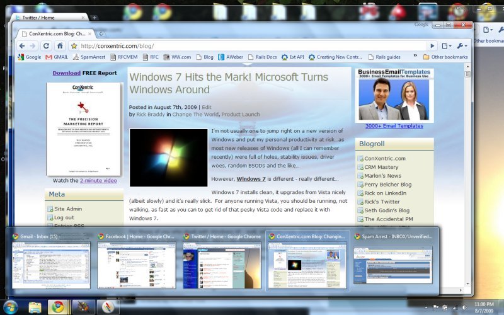The height and width of the screenshot is (315, 504).
Task: Open the Google bookmark
Action: [x=30, y=57]
